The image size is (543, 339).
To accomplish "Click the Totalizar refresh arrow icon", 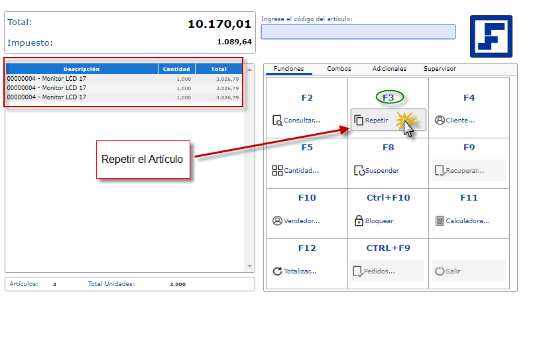I will click(x=277, y=271).
